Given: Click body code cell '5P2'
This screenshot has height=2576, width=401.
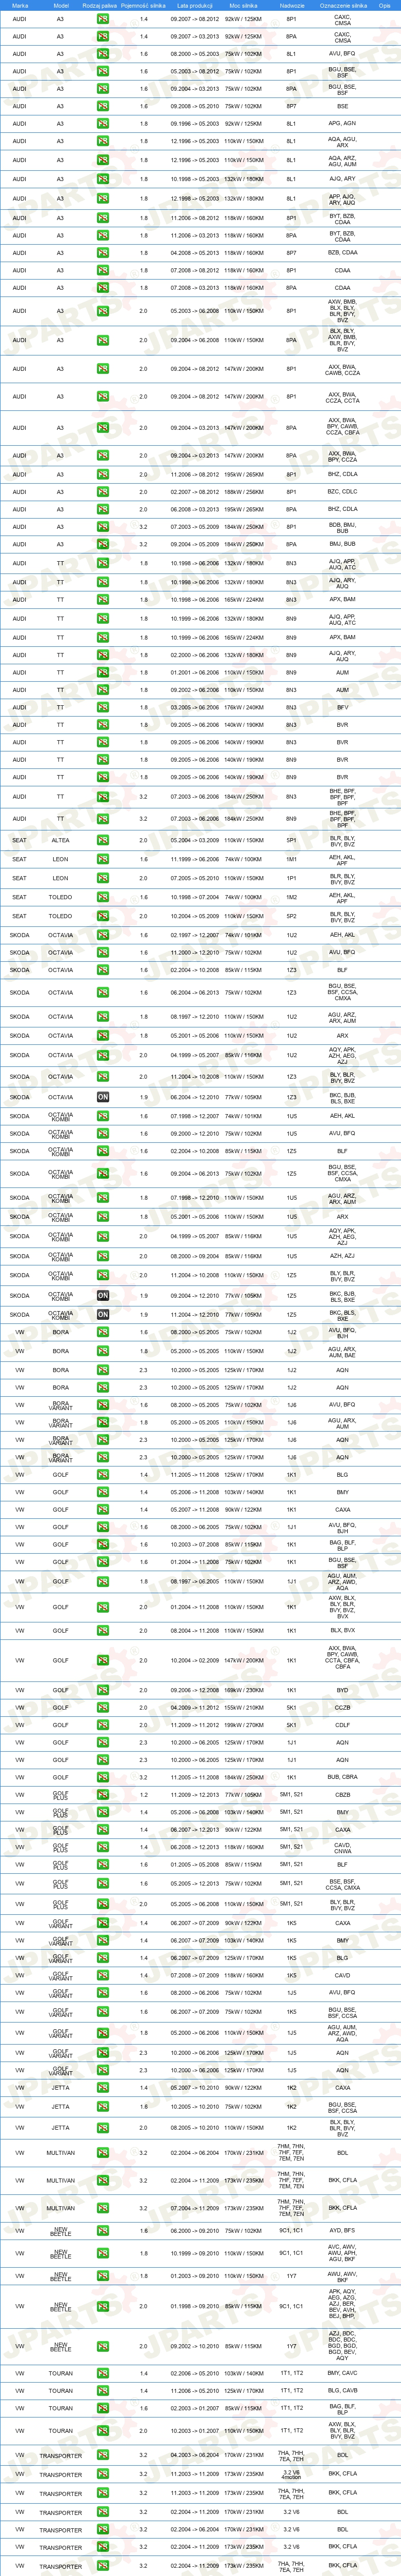Looking at the screenshot, I should (292, 915).
